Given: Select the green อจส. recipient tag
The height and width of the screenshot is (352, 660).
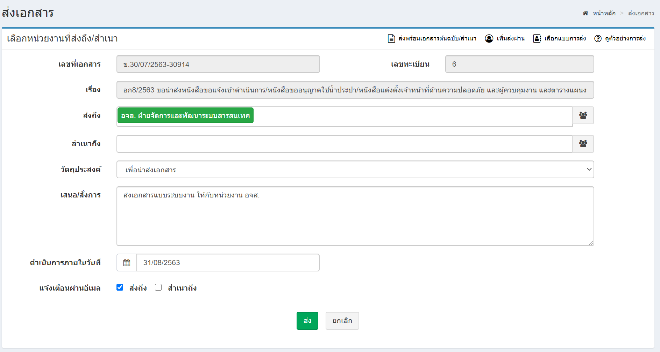Looking at the screenshot, I should pyautogui.click(x=185, y=115).
